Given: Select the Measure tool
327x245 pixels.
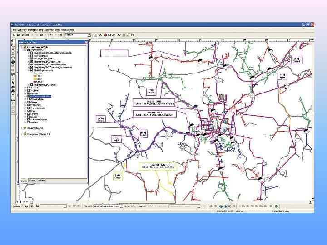Looking at the screenshot, I should click(13, 99).
